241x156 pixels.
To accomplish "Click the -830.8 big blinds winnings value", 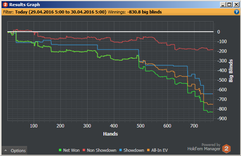I will pyautogui.click(x=145, y=12).
